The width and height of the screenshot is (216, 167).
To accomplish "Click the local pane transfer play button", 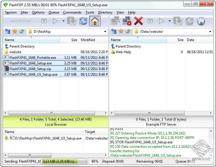I will click(x=55, y=21).
